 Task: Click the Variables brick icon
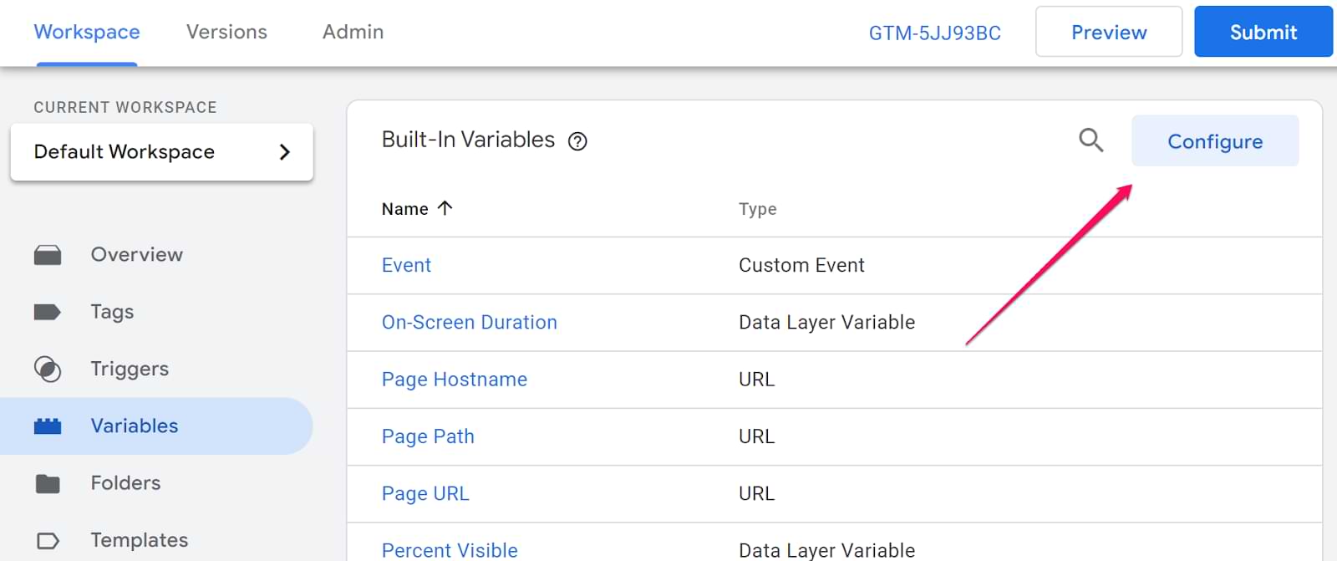(48, 426)
